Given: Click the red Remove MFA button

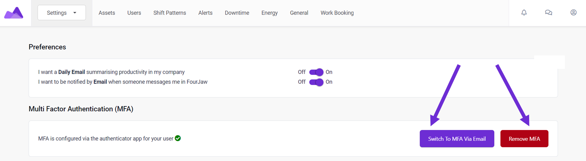Looking at the screenshot, I should (524, 139).
